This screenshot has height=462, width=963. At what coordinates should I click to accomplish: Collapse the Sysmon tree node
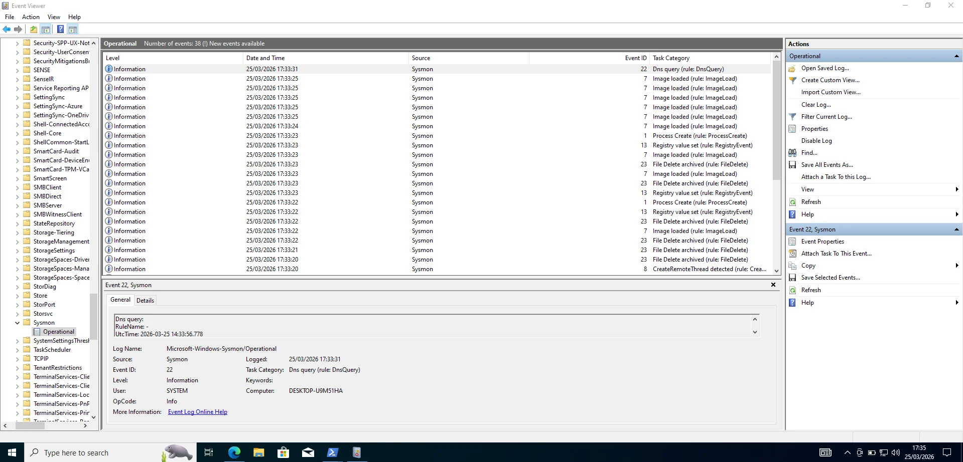17,323
